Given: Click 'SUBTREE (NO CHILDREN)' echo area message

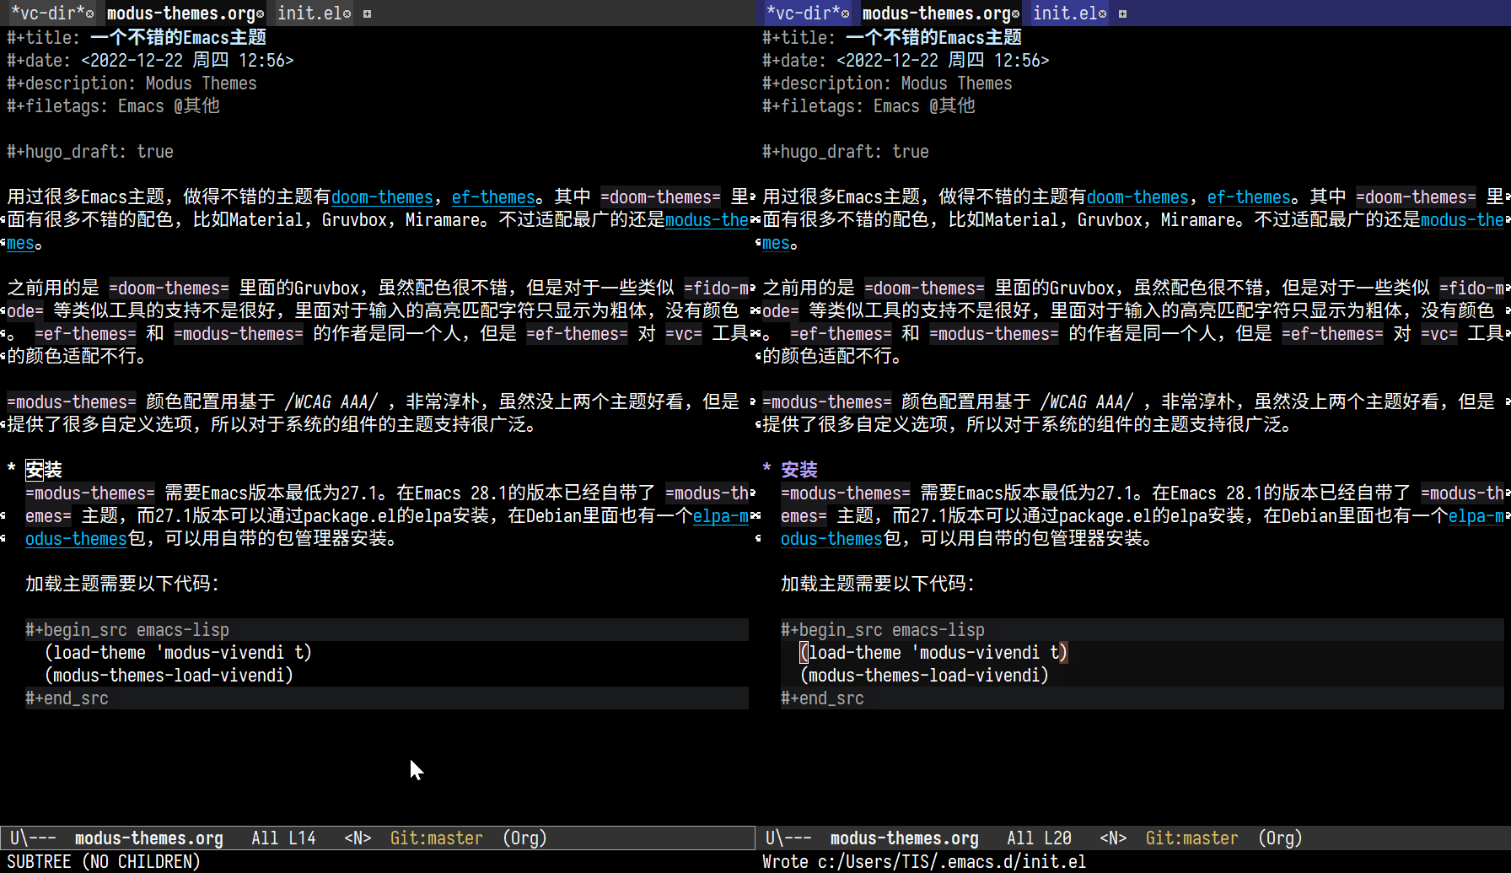Looking at the screenshot, I should pos(104,862).
